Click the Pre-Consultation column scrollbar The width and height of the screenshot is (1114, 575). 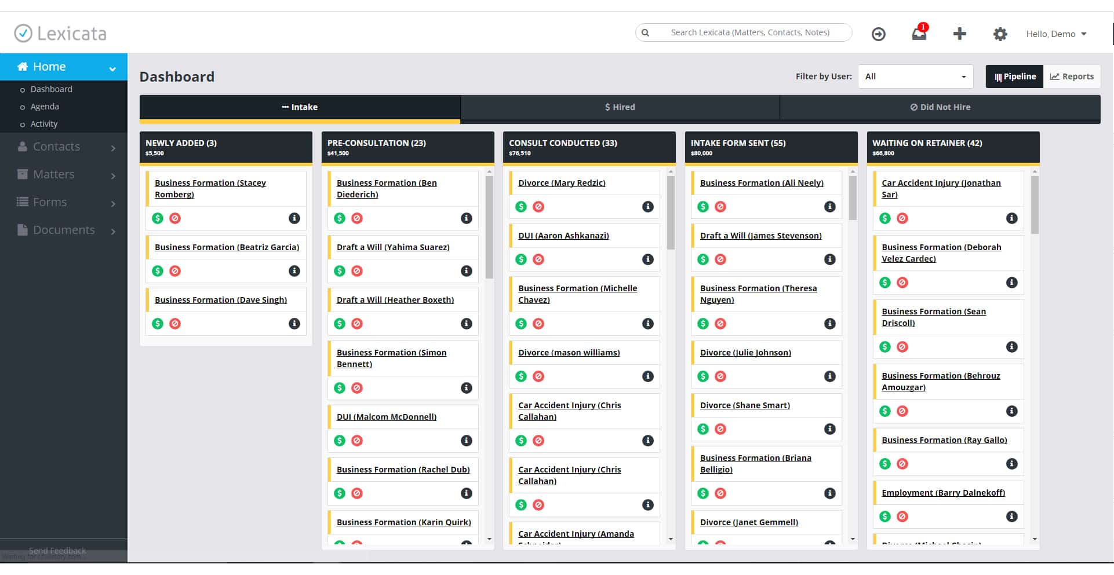(x=489, y=228)
